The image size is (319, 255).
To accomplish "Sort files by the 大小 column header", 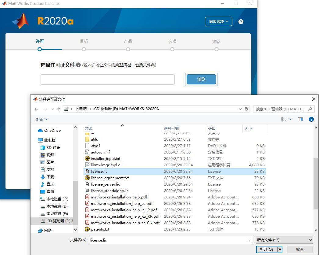I will tap(248, 128).
